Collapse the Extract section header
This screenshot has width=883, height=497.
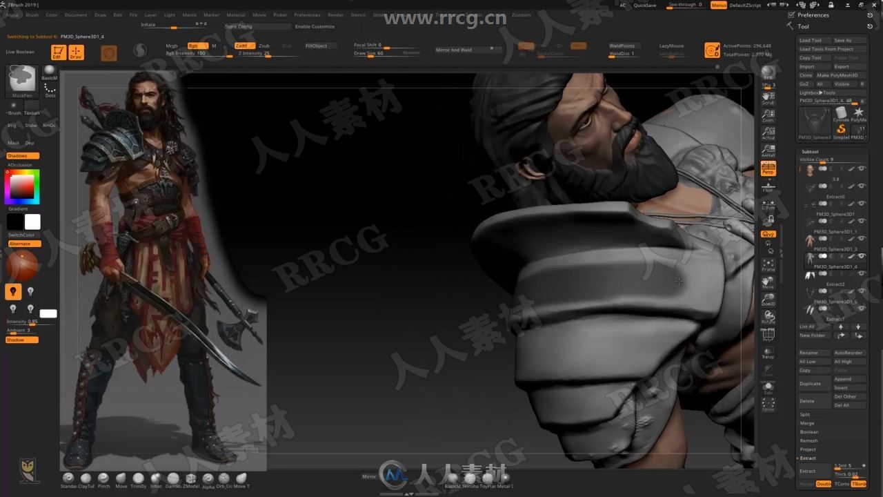coord(808,458)
